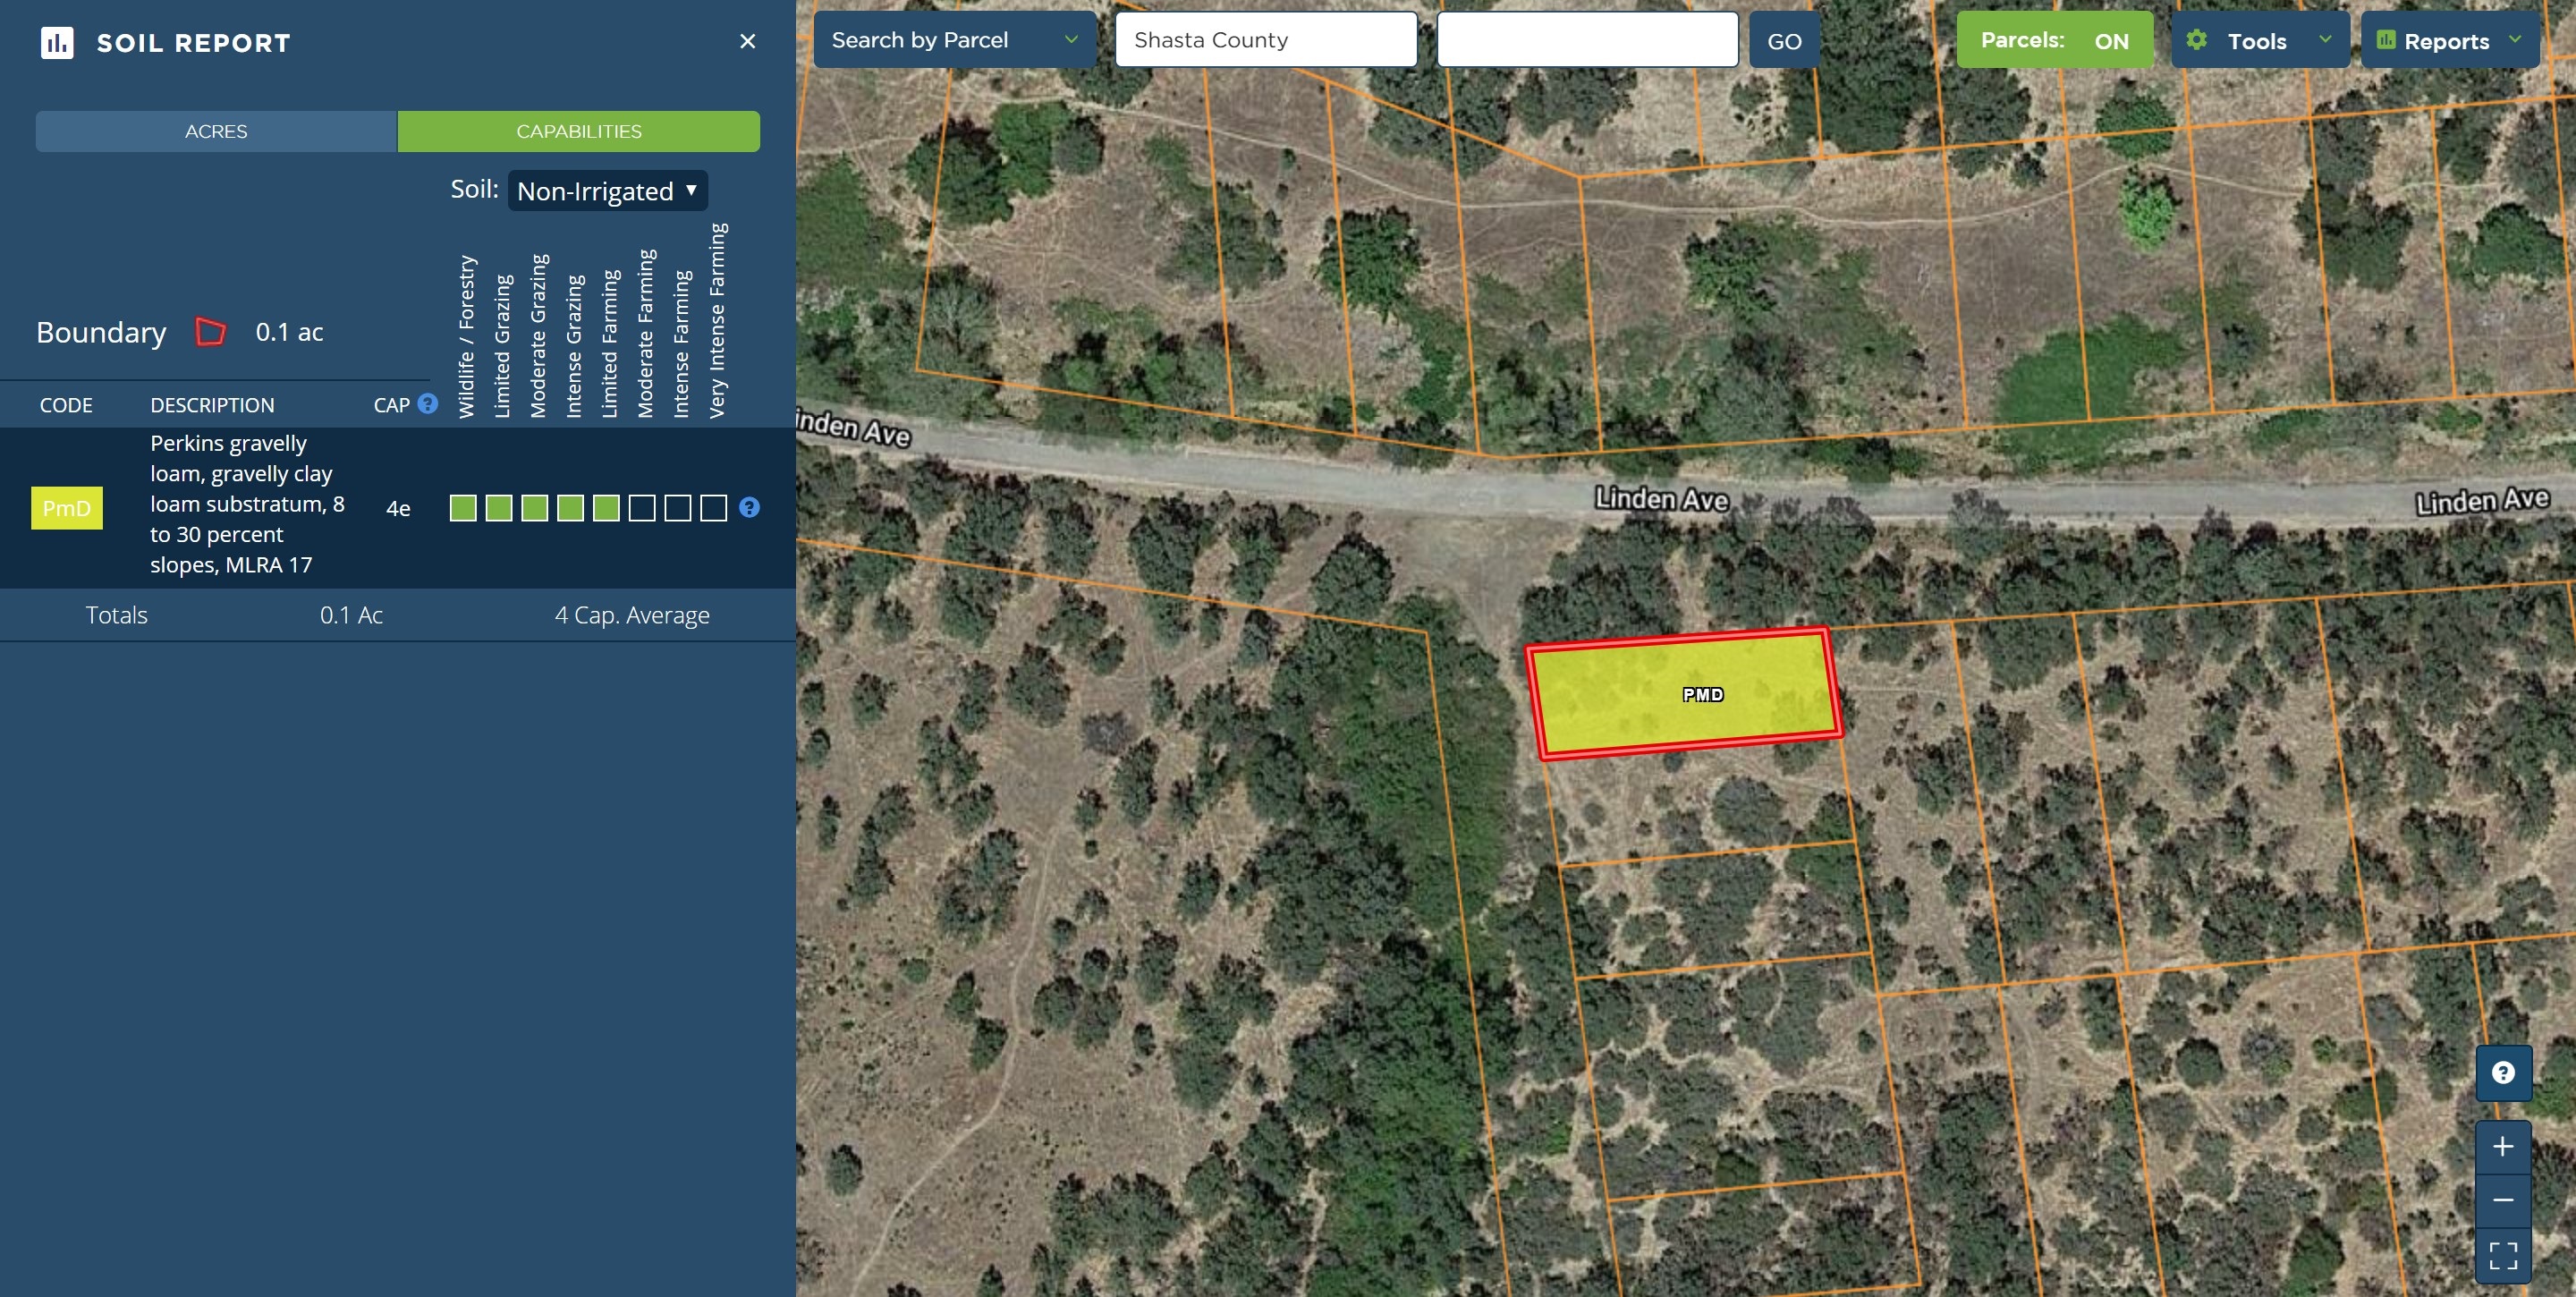Click the Wildlife / Forestry green capability box

[463, 508]
